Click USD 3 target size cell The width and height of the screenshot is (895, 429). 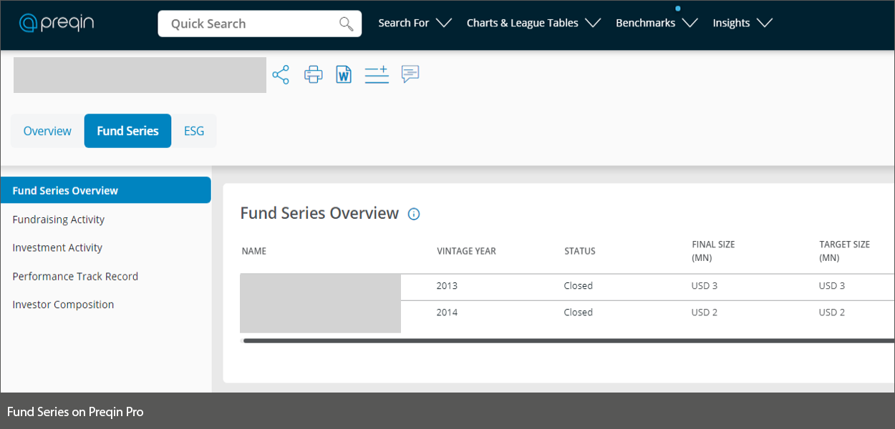(832, 286)
